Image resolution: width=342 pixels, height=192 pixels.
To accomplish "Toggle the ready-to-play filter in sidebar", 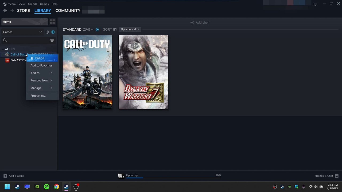I will (53, 32).
